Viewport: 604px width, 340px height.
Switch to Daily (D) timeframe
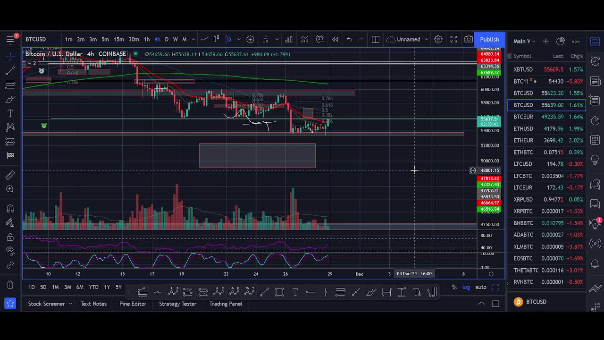tap(167, 39)
